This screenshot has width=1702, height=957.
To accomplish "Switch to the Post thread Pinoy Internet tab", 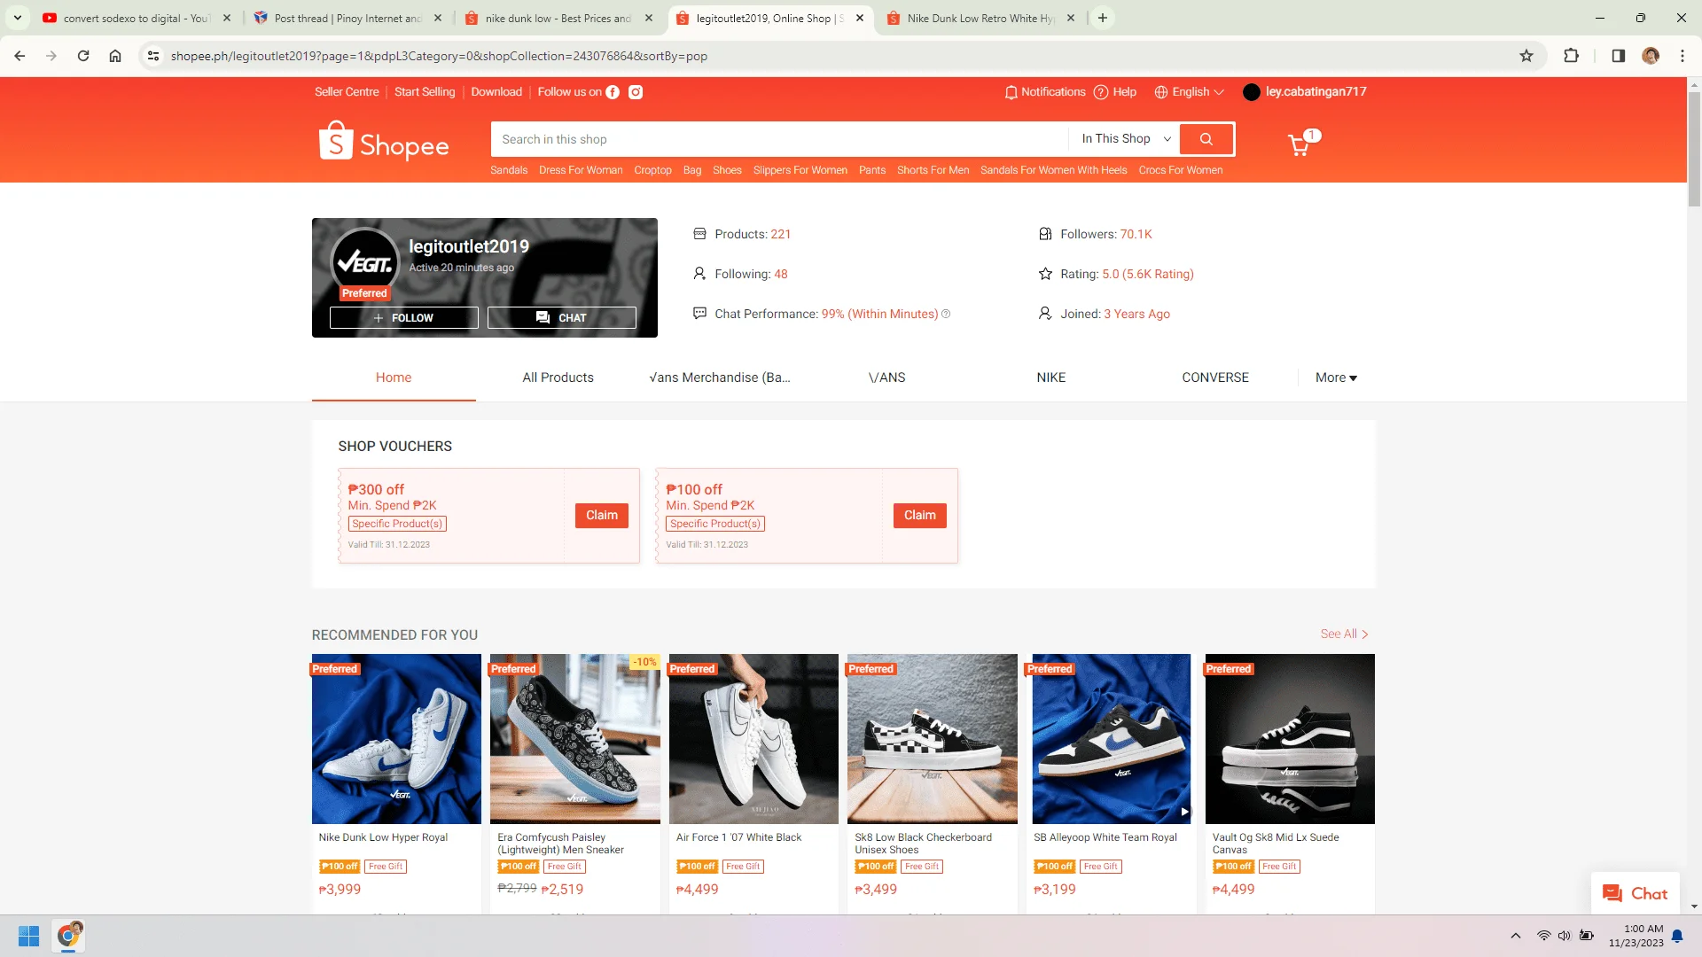I will click(x=347, y=18).
